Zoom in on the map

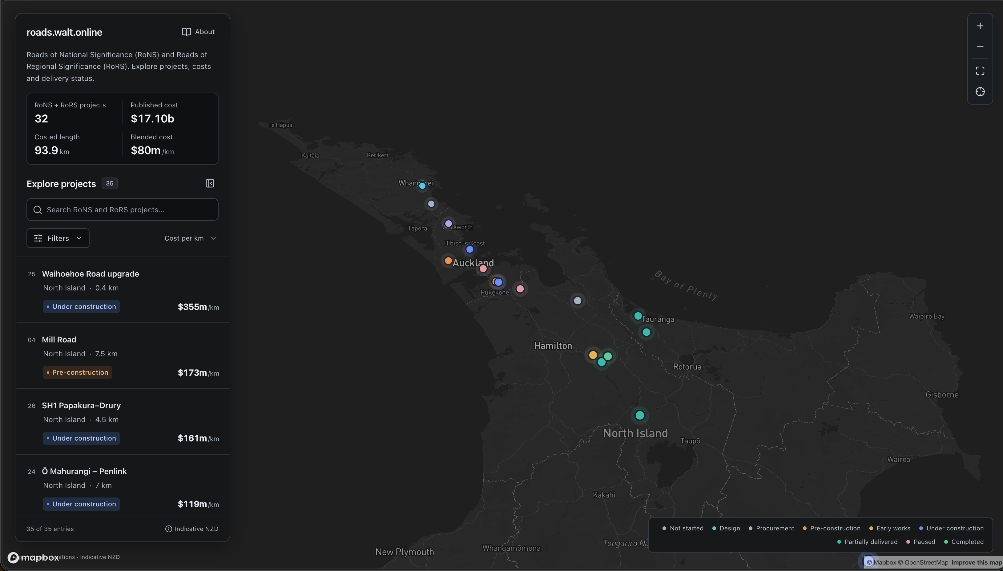coord(980,26)
